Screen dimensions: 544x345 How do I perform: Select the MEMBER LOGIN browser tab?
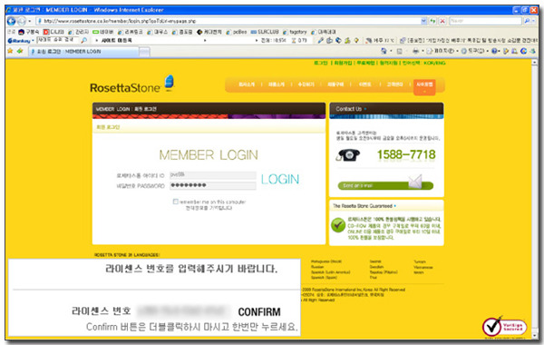84,52
